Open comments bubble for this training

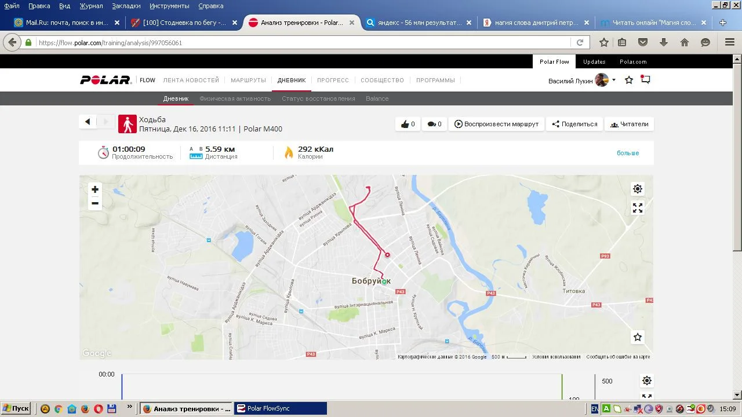click(434, 124)
